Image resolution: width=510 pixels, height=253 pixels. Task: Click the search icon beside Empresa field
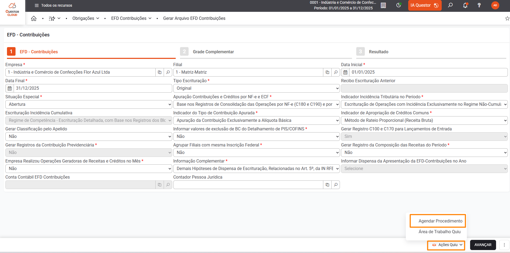[x=168, y=72]
